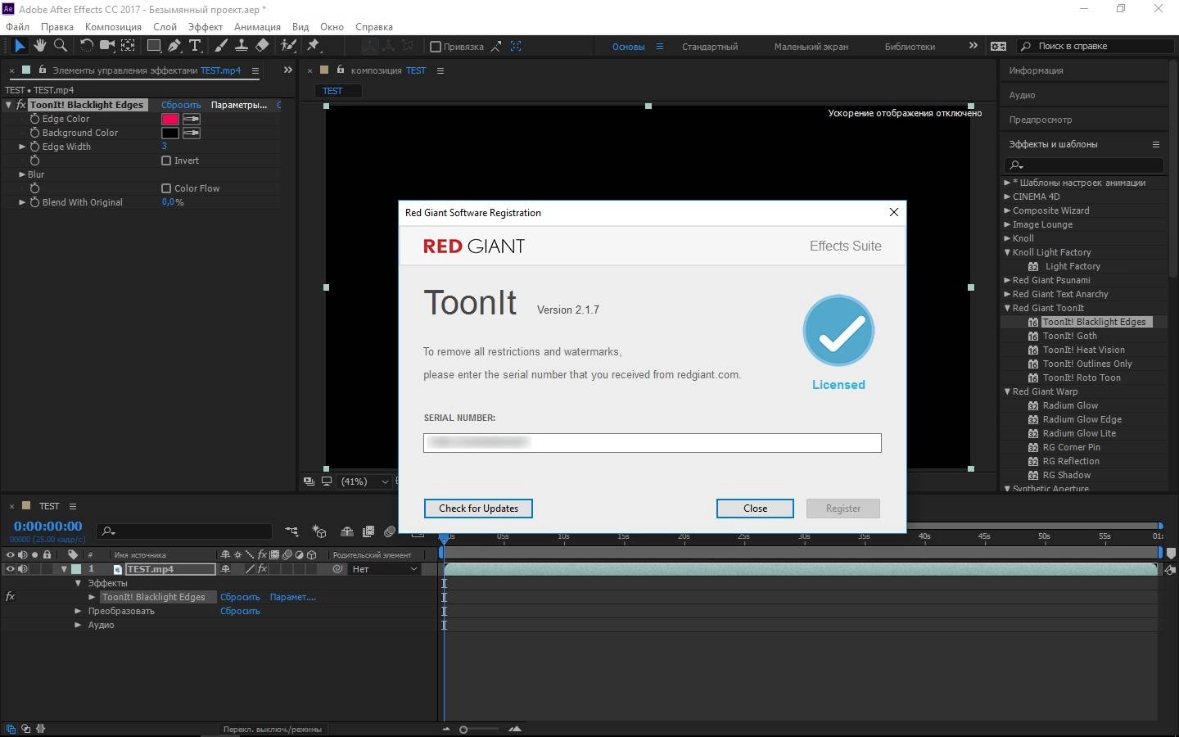The height and width of the screenshot is (737, 1179).
Task: Select the Selection arrow tool
Action: pos(20,46)
